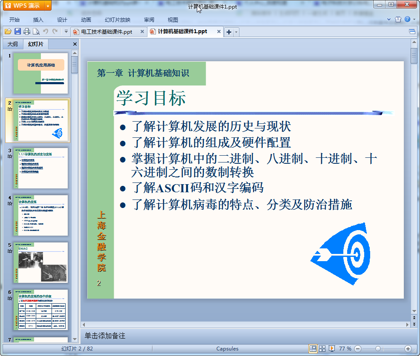
Task: Undo the last action
Action: click(x=46, y=31)
